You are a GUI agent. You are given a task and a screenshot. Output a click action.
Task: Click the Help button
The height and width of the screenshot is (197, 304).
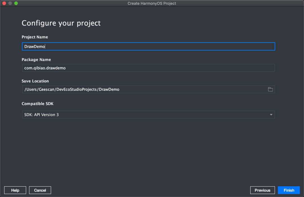[15, 190]
